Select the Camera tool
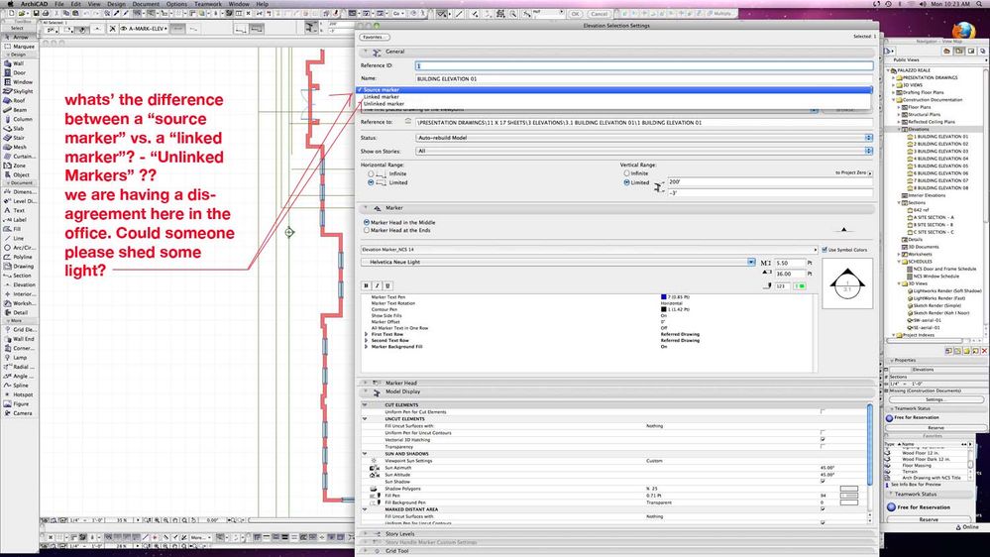The width and height of the screenshot is (990, 557). pyautogui.click(x=20, y=413)
